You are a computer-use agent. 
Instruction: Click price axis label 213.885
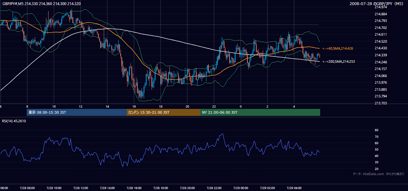pyautogui.click(x=380, y=89)
